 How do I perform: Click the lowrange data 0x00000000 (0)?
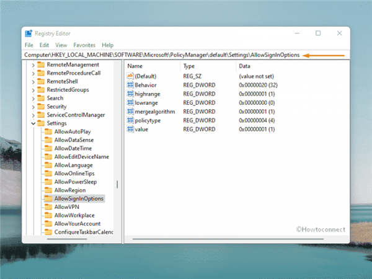pyautogui.click(x=257, y=103)
